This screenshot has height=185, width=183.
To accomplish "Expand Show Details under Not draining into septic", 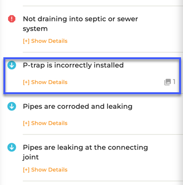I will (45, 41).
